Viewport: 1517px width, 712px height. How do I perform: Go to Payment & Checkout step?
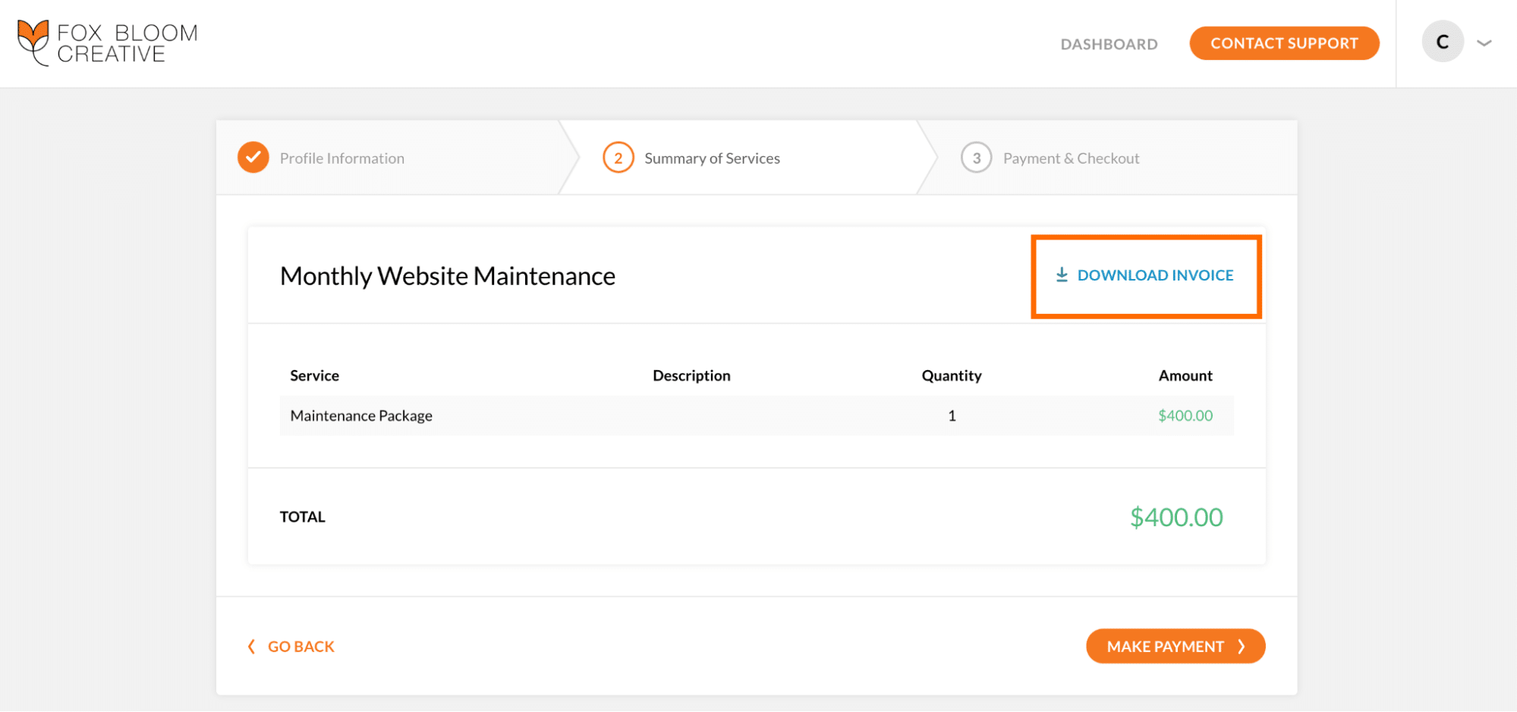(x=1071, y=158)
